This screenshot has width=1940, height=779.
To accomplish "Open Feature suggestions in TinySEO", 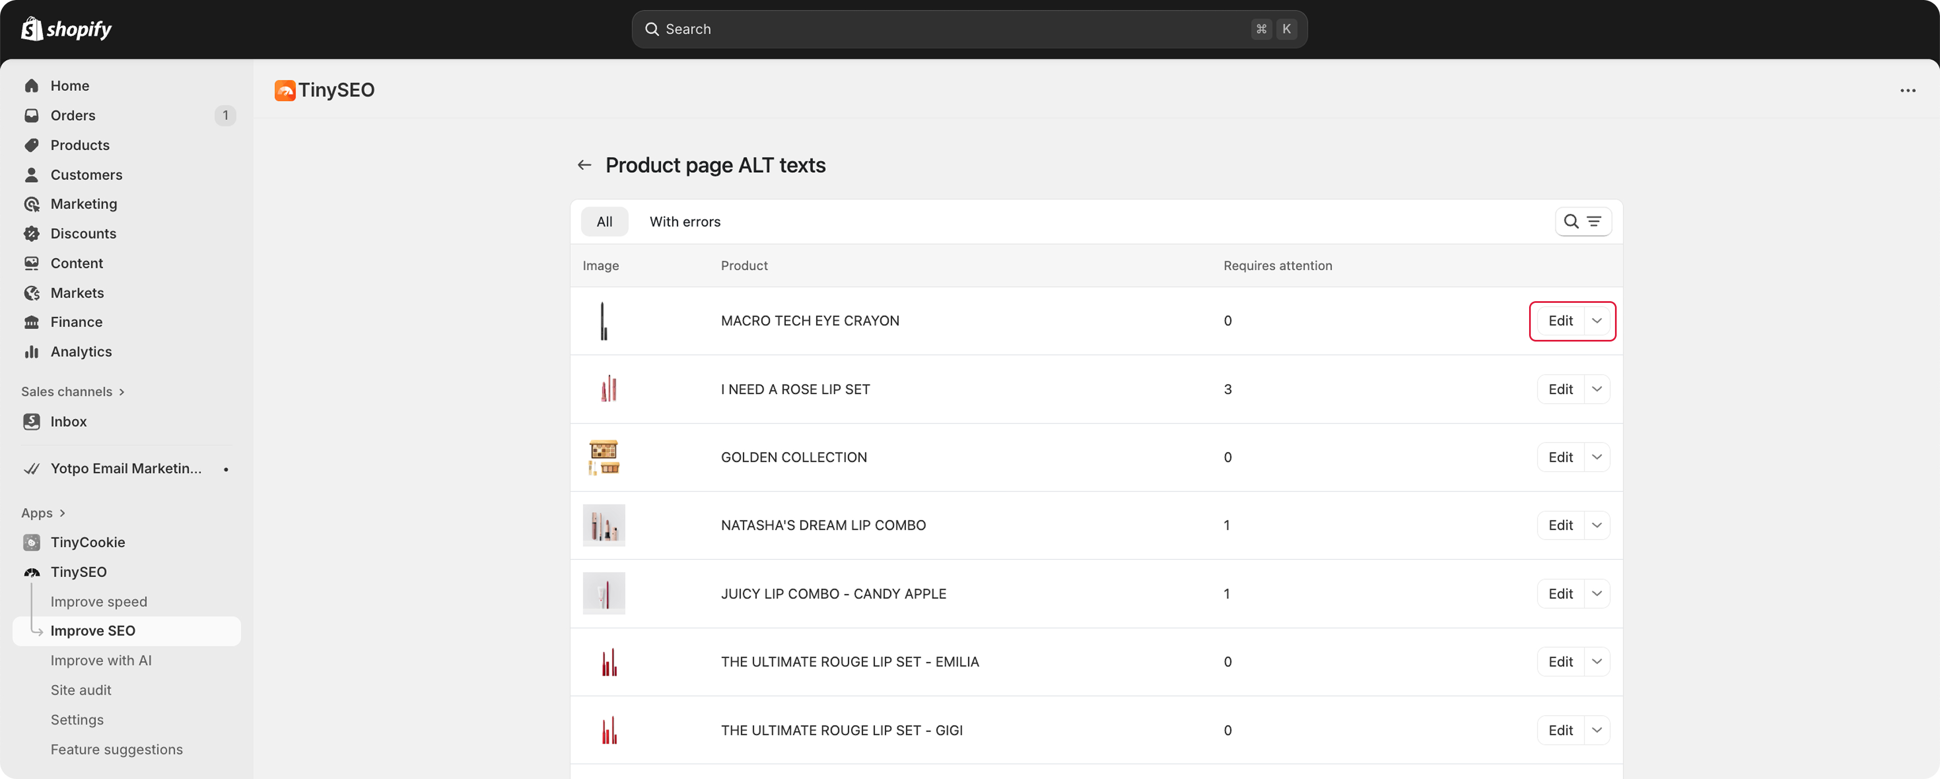I will (117, 749).
